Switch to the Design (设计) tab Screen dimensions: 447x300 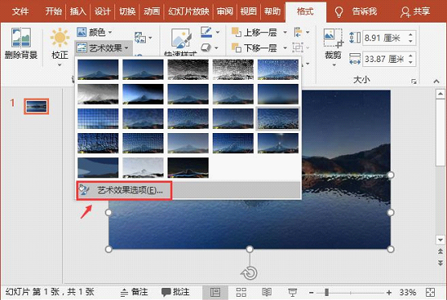tap(102, 11)
